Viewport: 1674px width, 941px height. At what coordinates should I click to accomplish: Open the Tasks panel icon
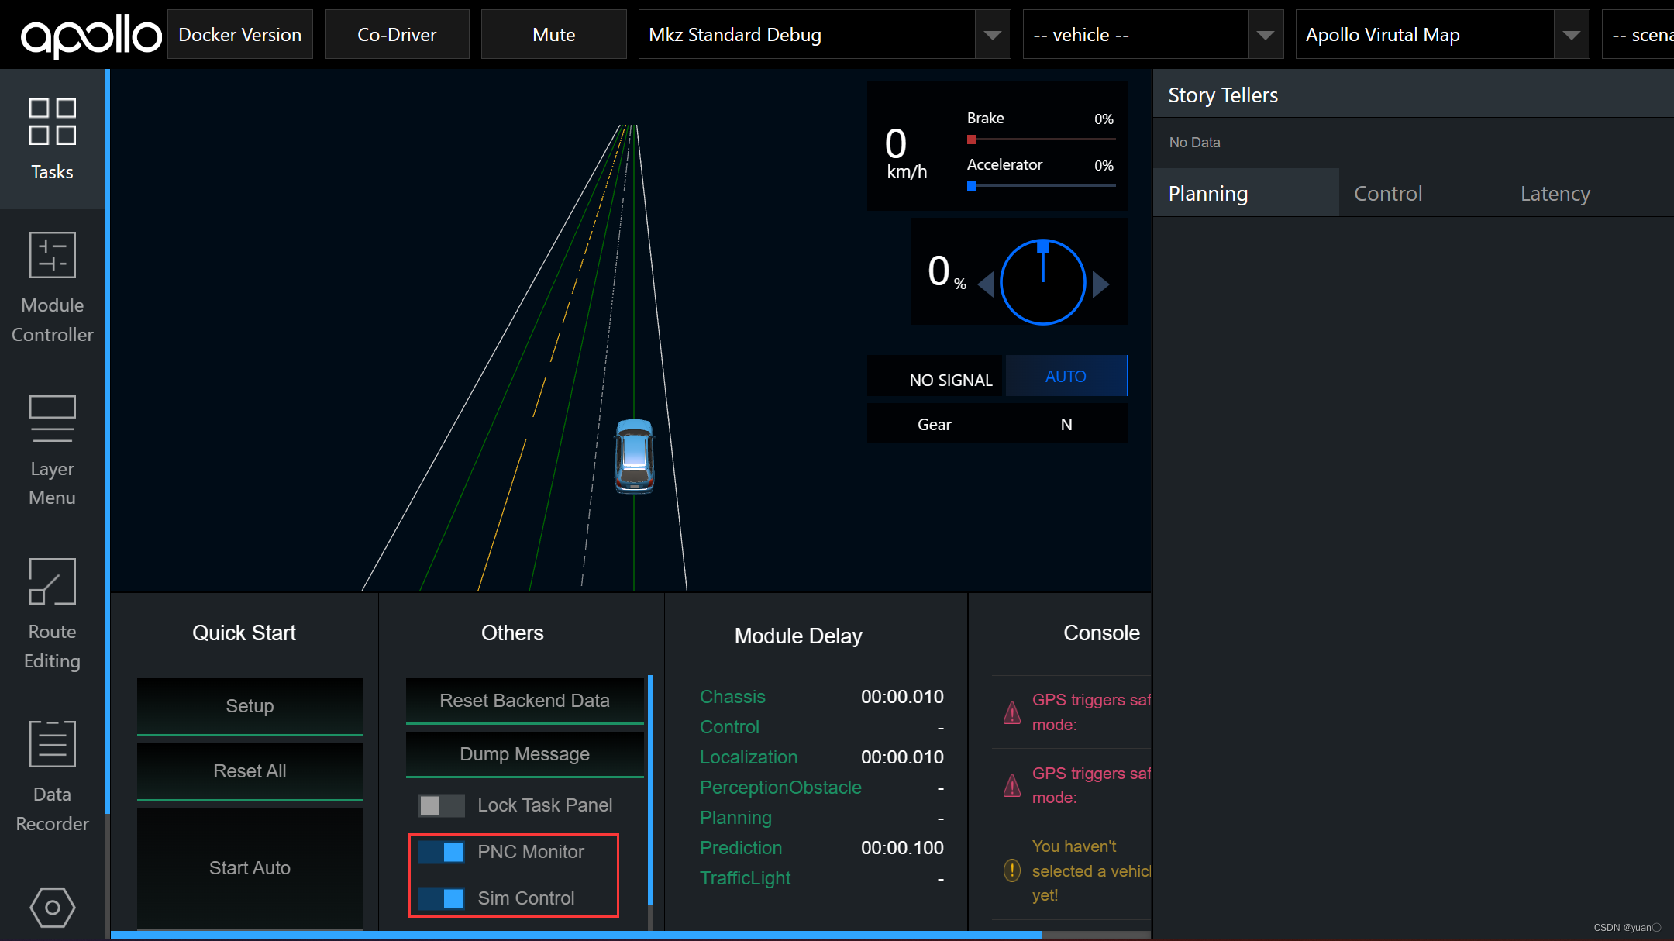(52, 122)
